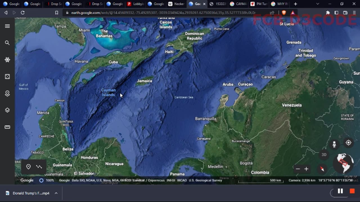Click the Dominican Republic label

point(195,36)
